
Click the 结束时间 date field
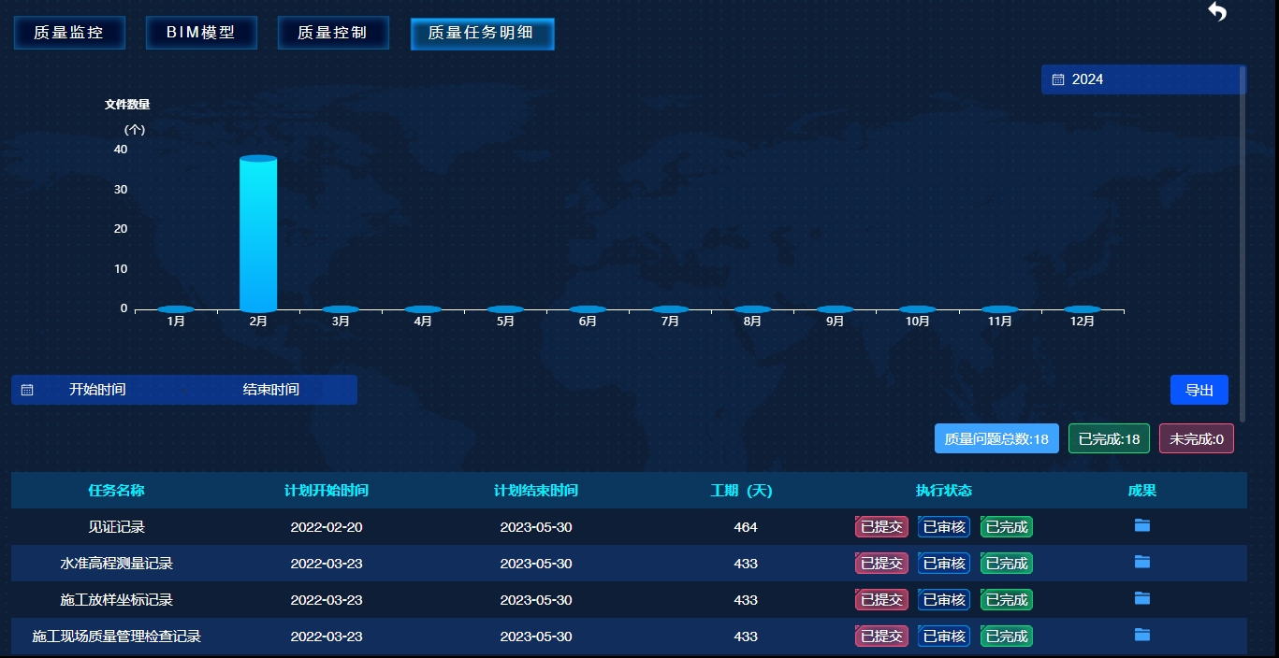(271, 390)
